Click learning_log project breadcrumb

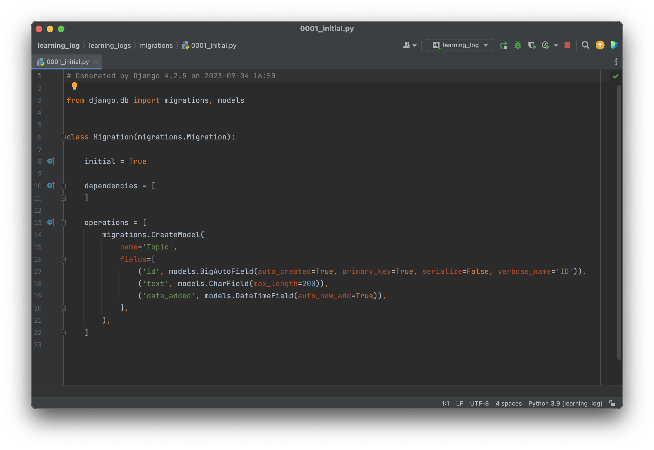[x=59, y=45]
